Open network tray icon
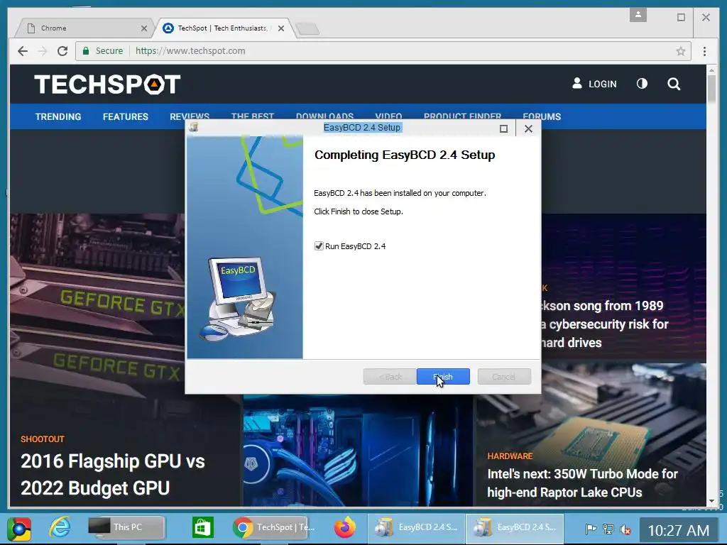The height and width of the screenshot is (545, 727). pyautogui.click(x=608, y=529)
